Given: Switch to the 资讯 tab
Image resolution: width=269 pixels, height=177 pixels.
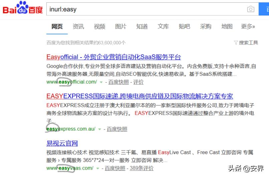Looking at the screenshot, I should 78,27.
